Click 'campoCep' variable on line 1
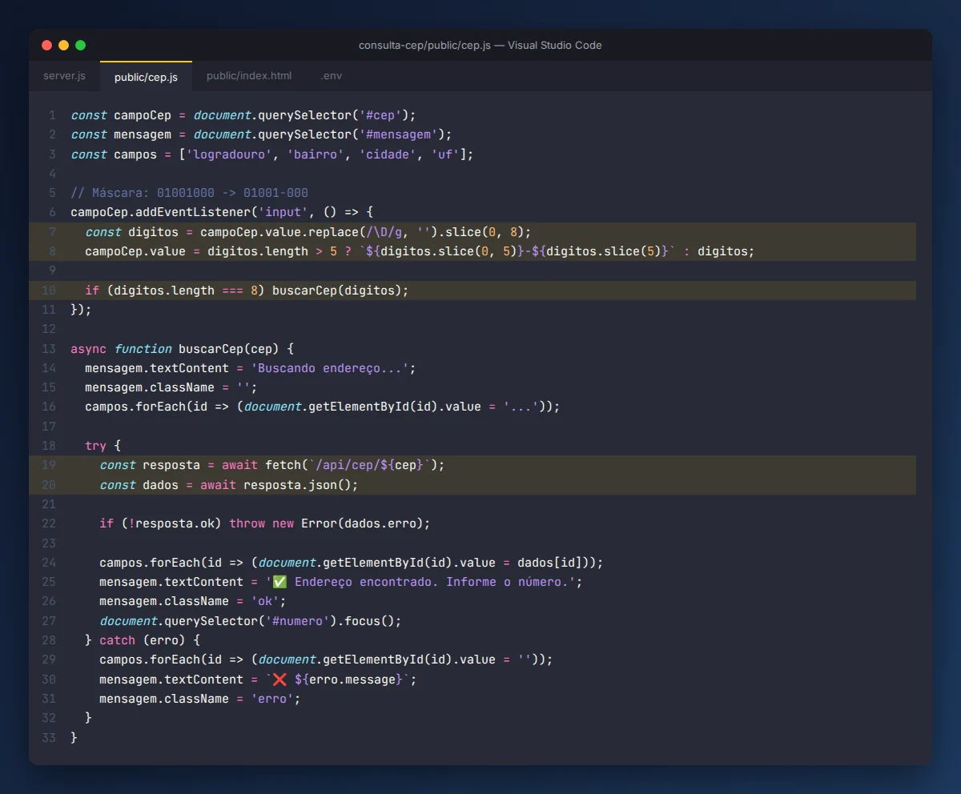Image resolution: width=961 pixels, height=794 pixels. point(143,115)
